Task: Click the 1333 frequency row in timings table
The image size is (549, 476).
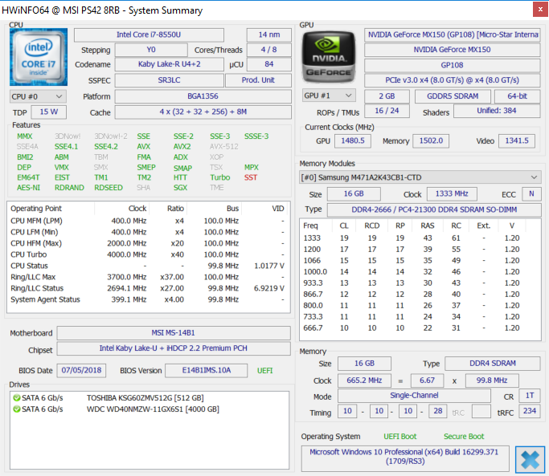Action: coord(420,238)
